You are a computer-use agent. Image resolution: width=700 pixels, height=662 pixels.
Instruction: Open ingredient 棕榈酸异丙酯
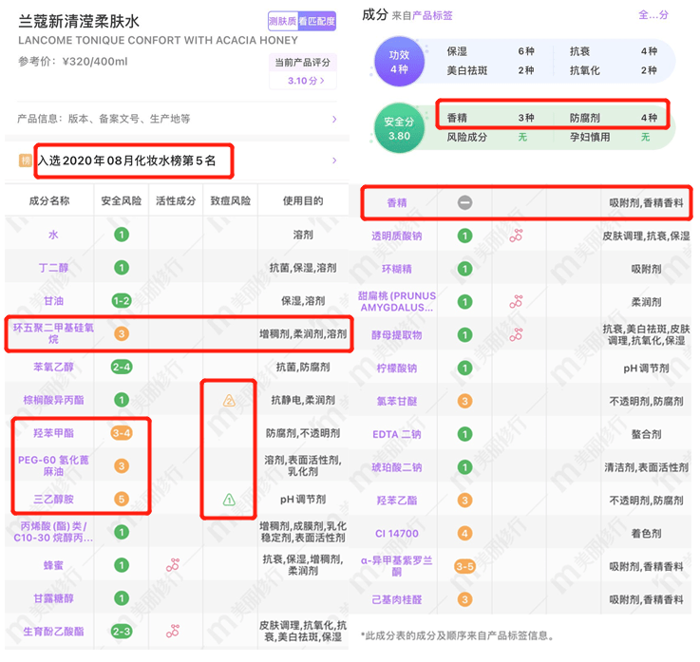53,400
